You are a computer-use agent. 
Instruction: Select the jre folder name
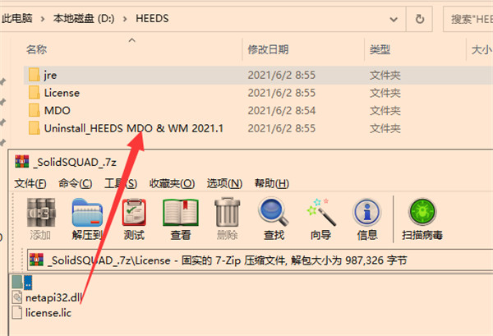coord(50,75)
